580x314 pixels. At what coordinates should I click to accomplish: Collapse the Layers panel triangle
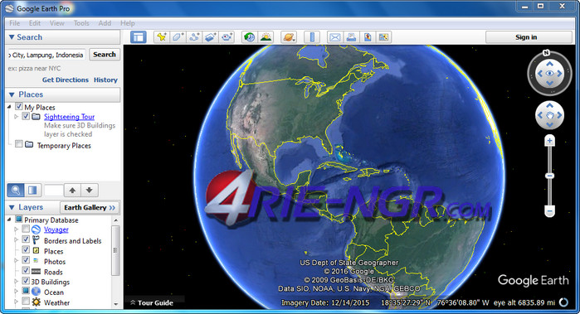(12, 208)
